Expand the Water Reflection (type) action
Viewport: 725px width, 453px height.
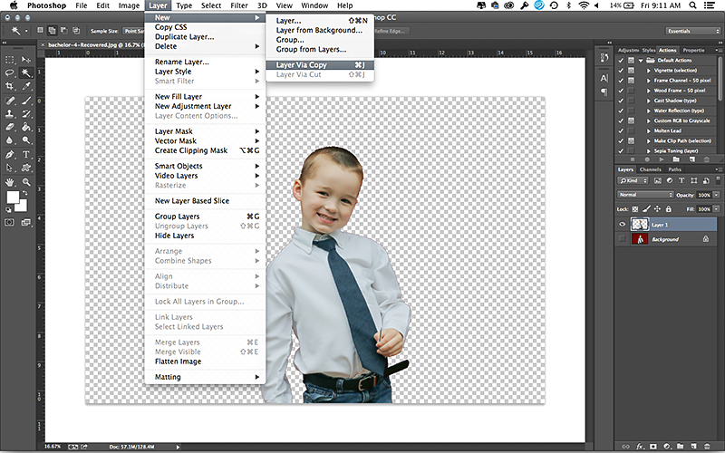tap(648, 111)
